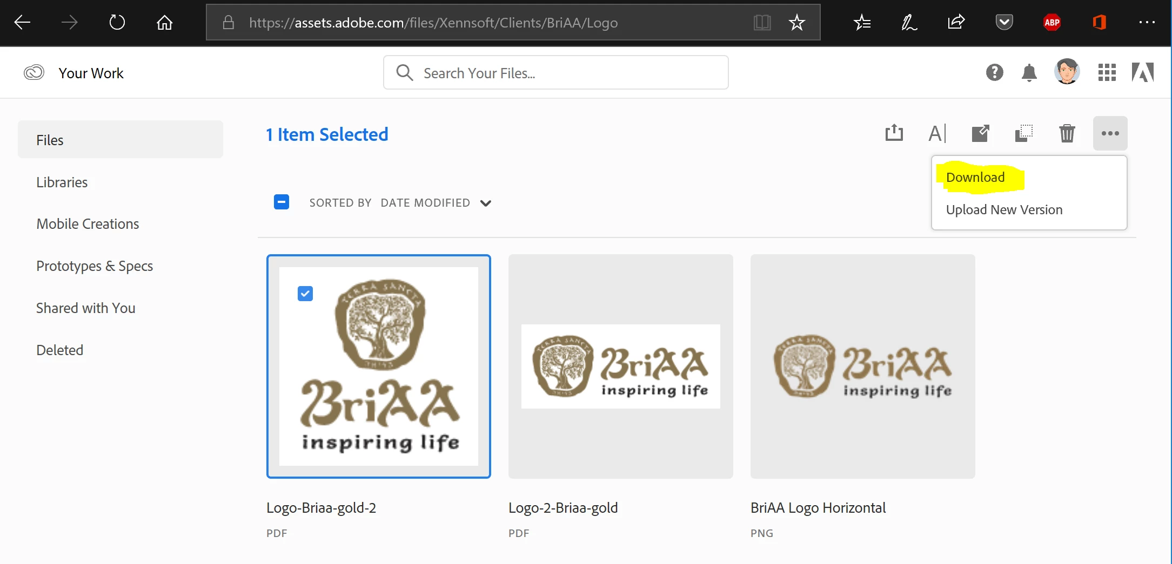Click the BriAA Logo Horizontal file name
Viewport: 1172px width, 564px height.
818,508
